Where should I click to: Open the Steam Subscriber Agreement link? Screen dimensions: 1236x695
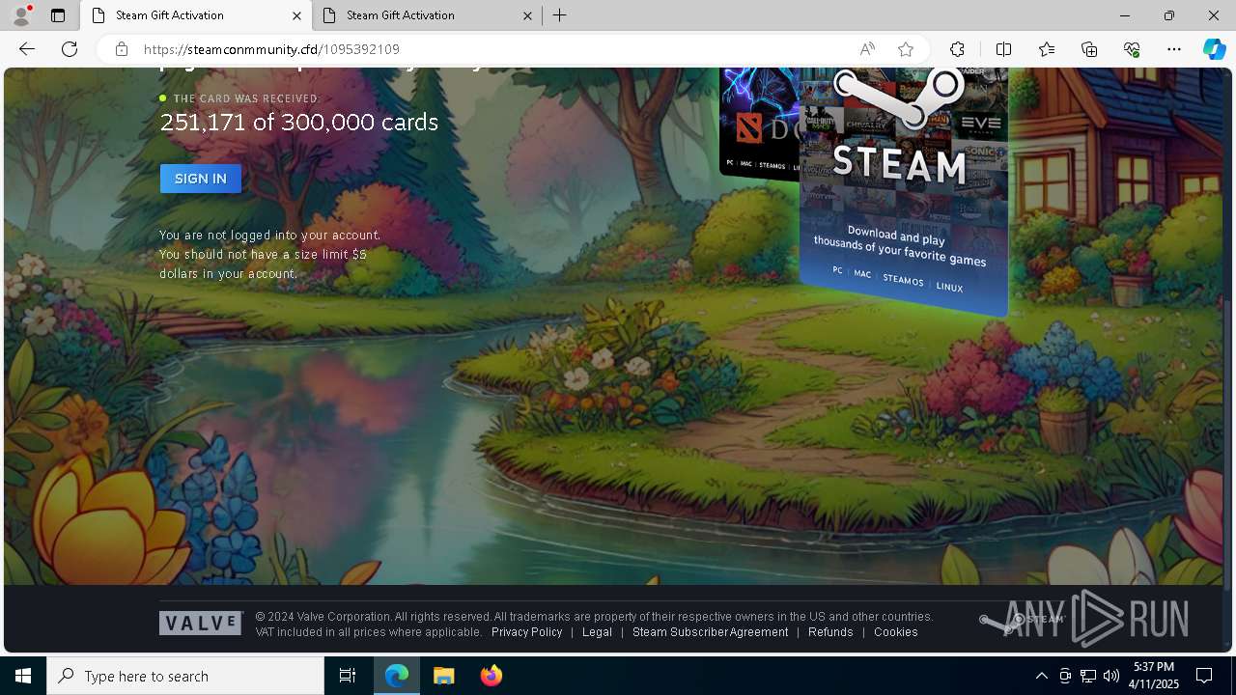[710, 632]
